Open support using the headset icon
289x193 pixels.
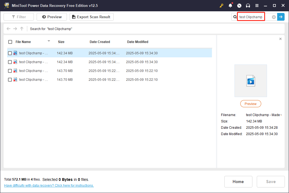click(x=248, y=6)
